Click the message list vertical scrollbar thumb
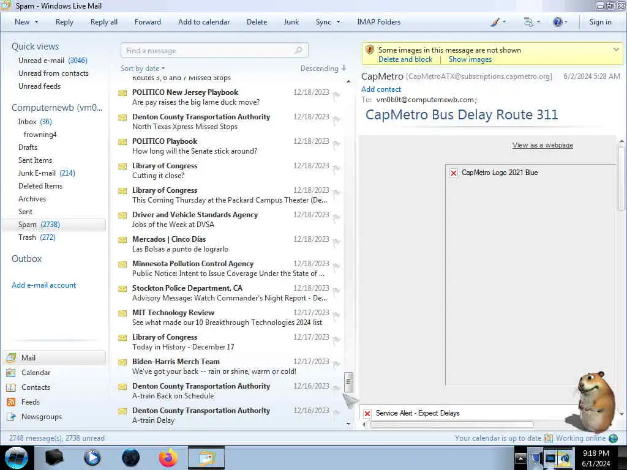The height and width of the screenshot is (470, 627). (348, 382)
